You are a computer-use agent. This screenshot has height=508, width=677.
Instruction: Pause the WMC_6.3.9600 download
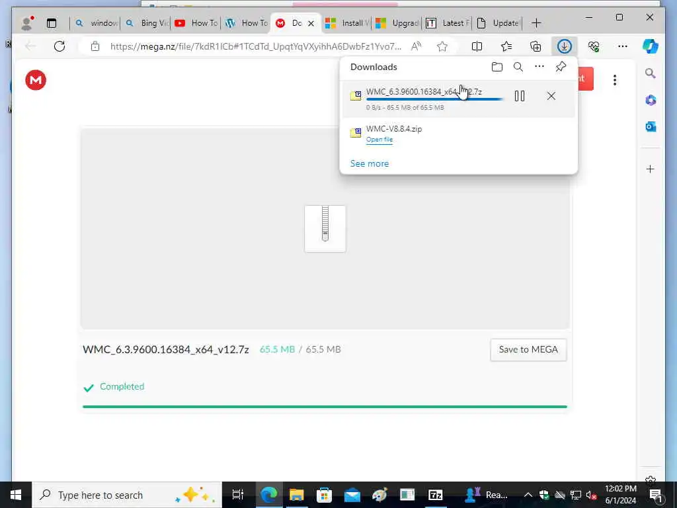pos(520,96)
